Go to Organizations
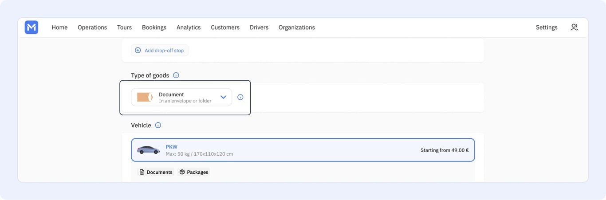The image size is (606, 200). coord(297,27)
